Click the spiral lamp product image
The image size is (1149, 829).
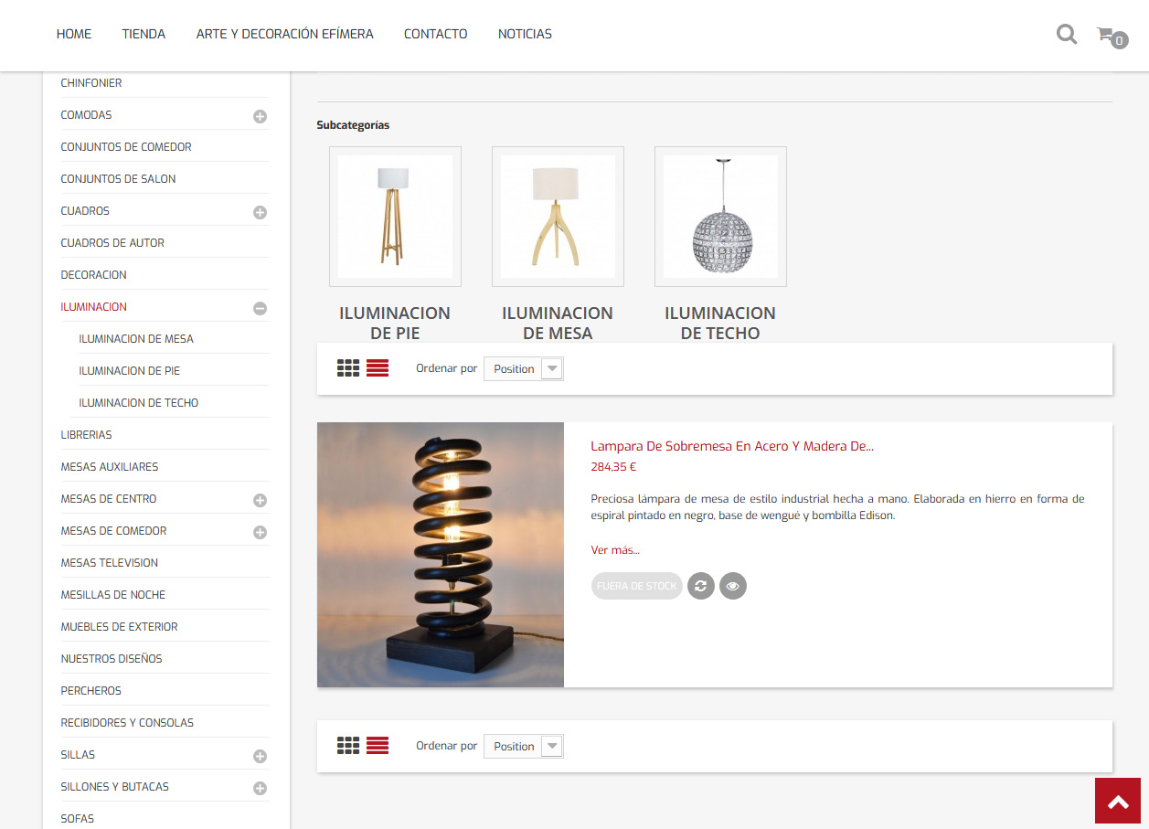[x=441, y=555]
